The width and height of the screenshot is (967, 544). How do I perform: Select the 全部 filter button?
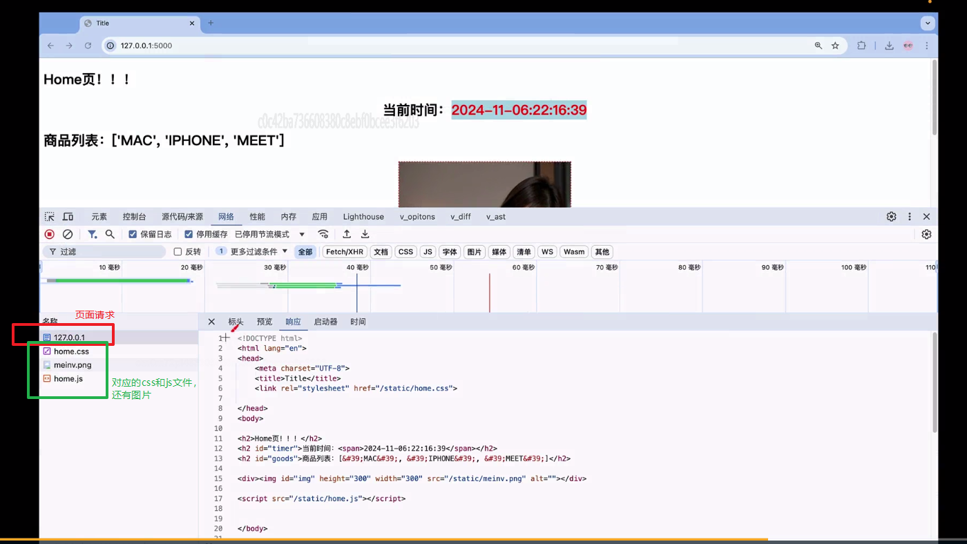tap(305, 252)
